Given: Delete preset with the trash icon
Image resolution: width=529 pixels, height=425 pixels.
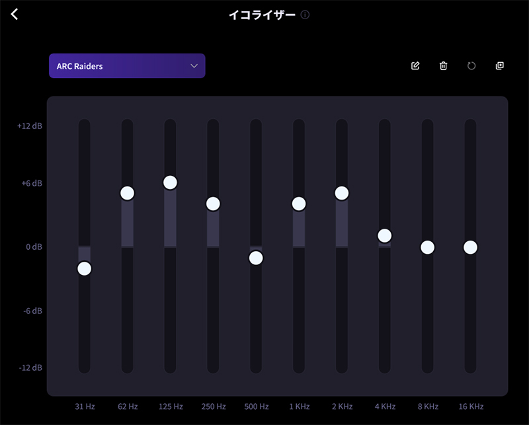Looking at the screenshot, I should (x=444, y=66).
